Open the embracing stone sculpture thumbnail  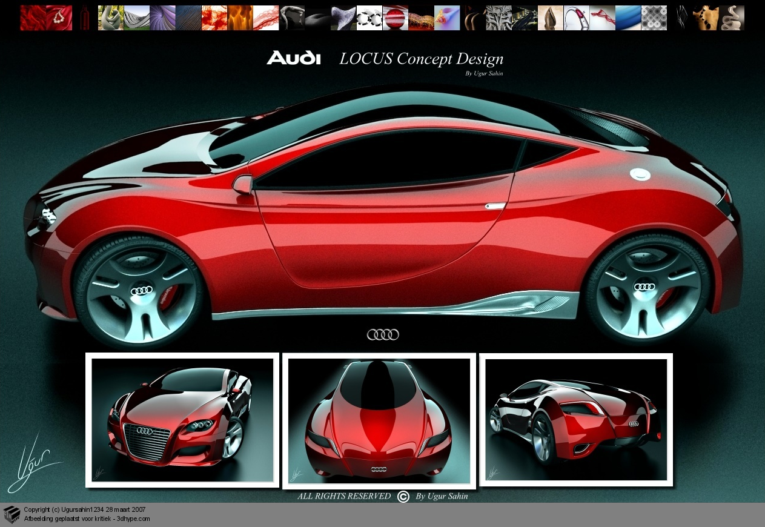111,18
